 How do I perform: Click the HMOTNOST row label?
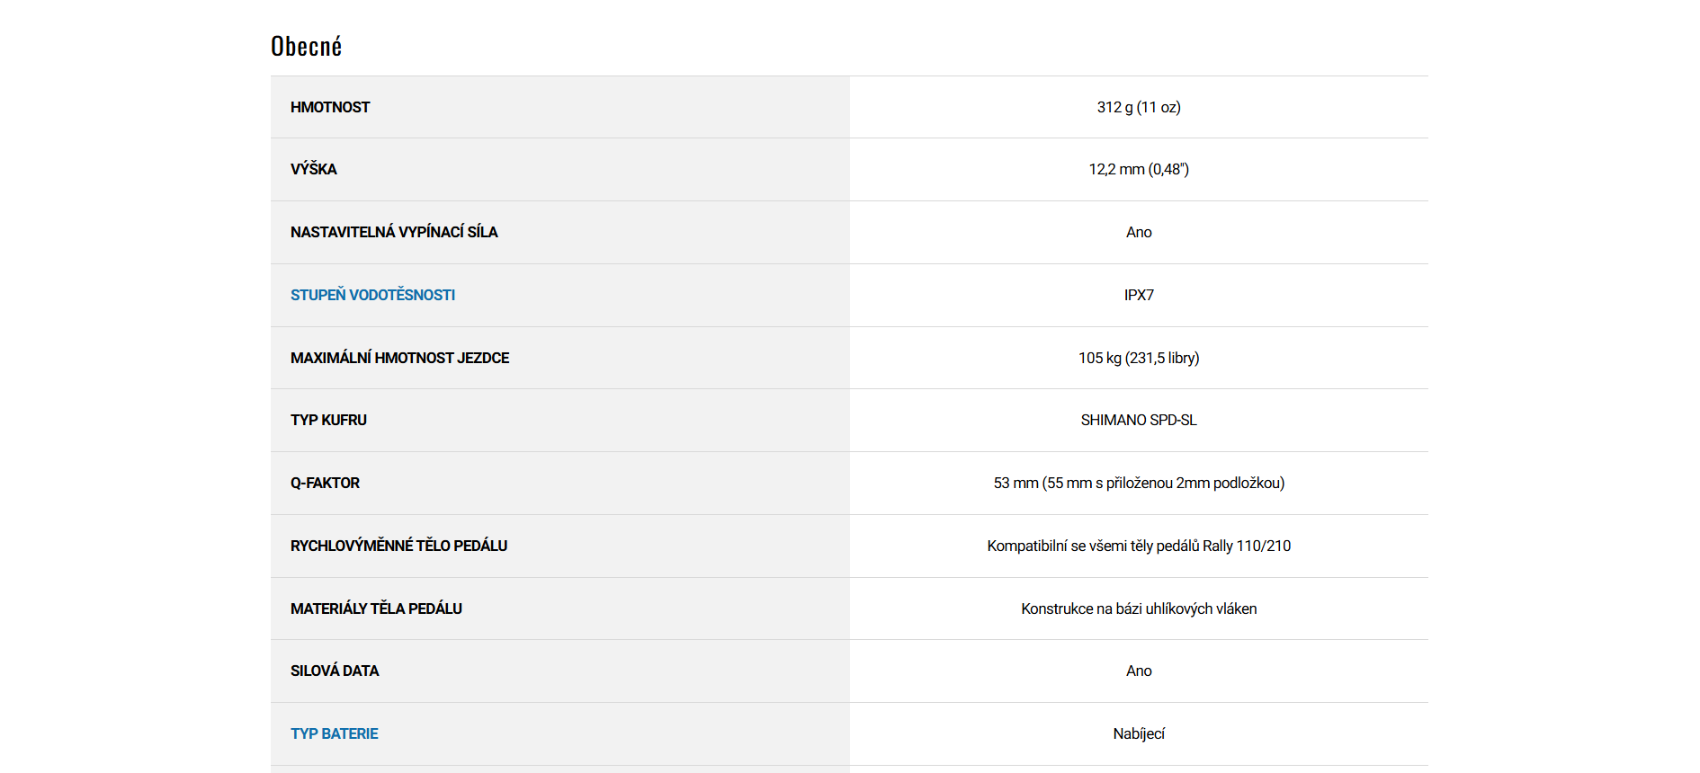[330, 107]
